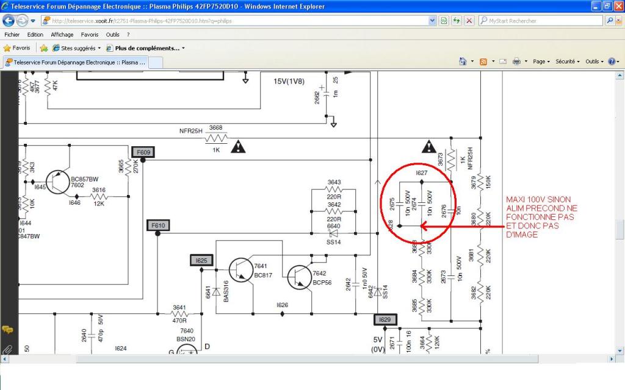Viewport: 625px width, 390px height.
Task: Open the search provider dropdown arrow
Action: point(618,21)
